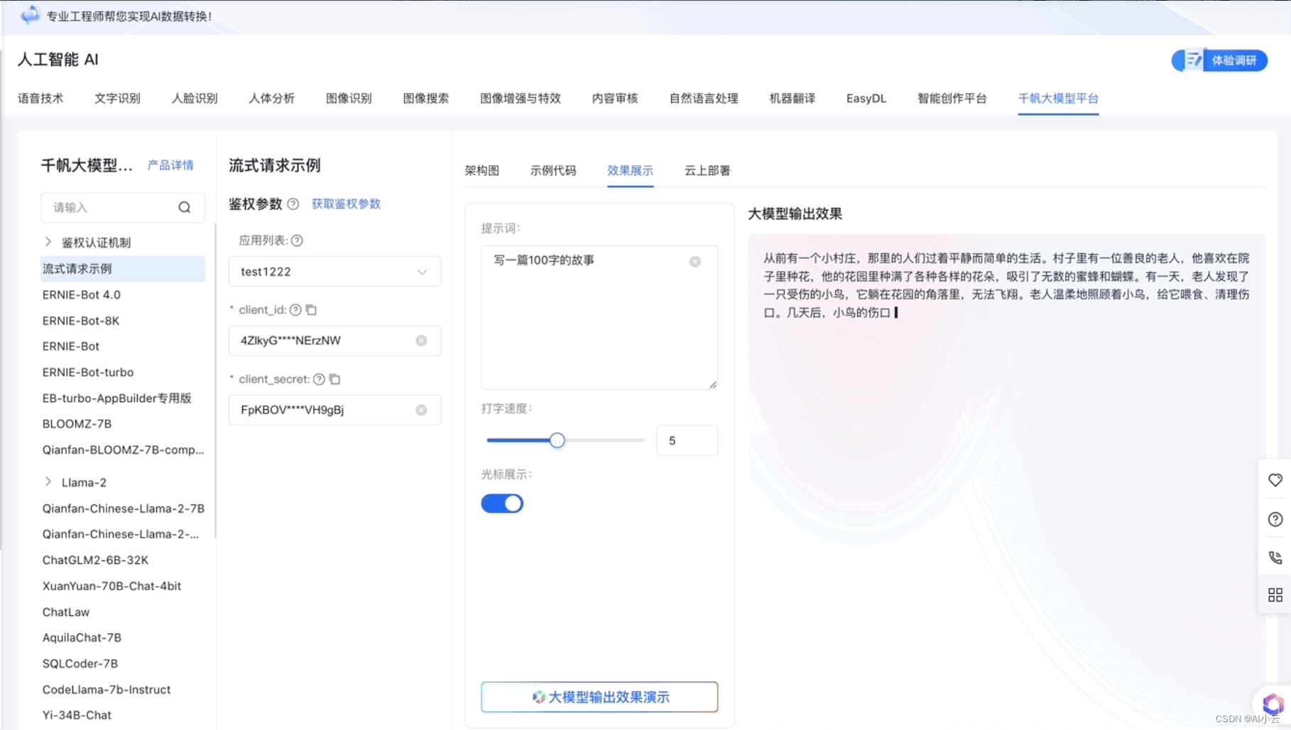Click the 获取鉴权参数 link
Screen dimensions: 1291x730
coord(346,204)
